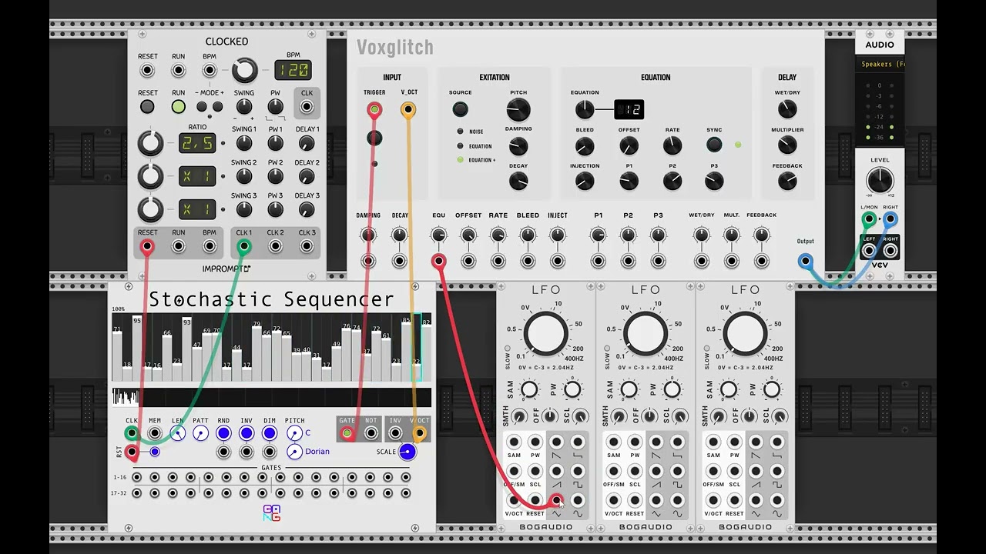Screen dimensions: 986x554
Task: Toggle the INV button on Stochastic Sequencer
Action: [x=246, y=433]
